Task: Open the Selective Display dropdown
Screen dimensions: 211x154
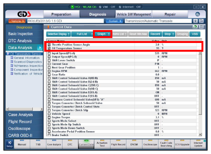Action: pyautogui.click(x=58, y=34)
